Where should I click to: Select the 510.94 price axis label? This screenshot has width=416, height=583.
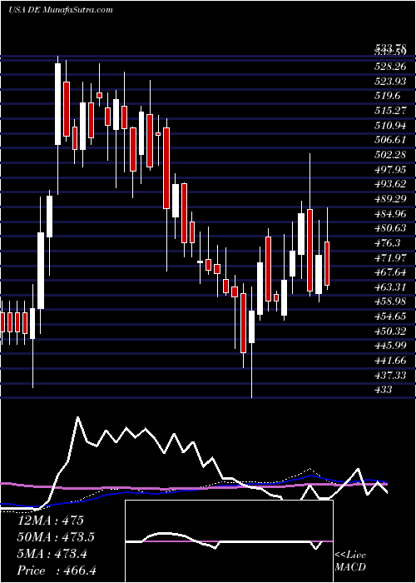(x=392, y=126)
